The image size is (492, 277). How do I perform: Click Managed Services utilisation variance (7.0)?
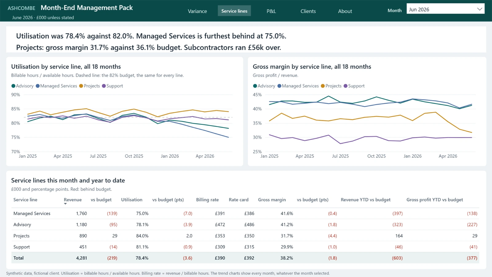tap(188, 213)
